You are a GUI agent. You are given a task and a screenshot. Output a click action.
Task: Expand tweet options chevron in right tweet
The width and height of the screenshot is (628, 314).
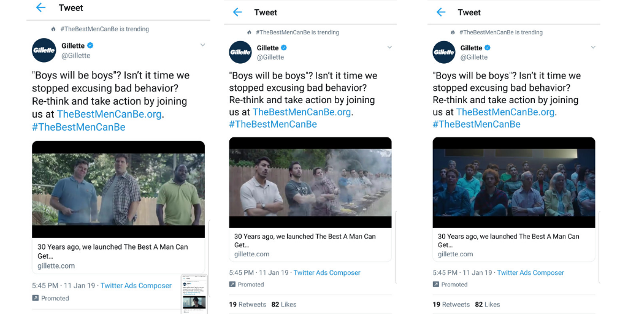pos(593,47)
